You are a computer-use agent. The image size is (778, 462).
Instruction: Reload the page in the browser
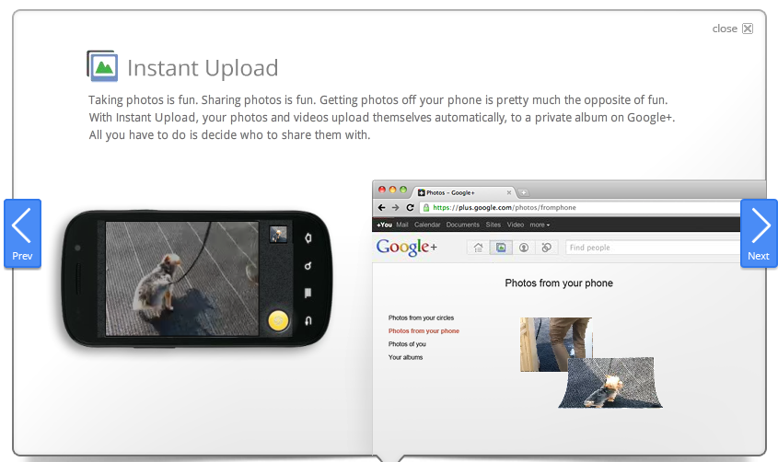[410, 208]
